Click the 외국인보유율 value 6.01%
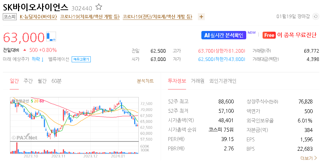321x165 pixels. click(305, 120)
